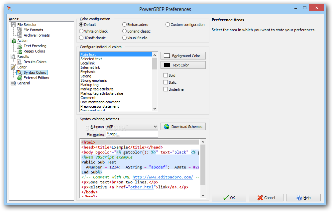Click the colors list scroll-up arrow

(x=155, y=55)
